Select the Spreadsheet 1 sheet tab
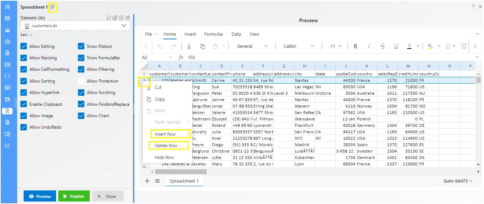The width and height of the screenshot is (484, 204). tap(184, 181)
